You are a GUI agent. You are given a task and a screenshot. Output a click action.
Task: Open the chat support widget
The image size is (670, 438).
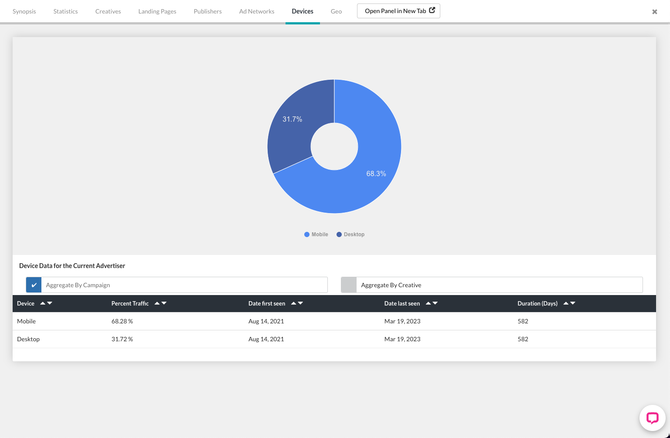pyautogui.click(x=652, y=418)
